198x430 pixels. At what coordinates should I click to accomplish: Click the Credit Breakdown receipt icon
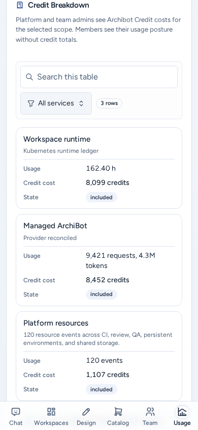[x=20, y=5]
